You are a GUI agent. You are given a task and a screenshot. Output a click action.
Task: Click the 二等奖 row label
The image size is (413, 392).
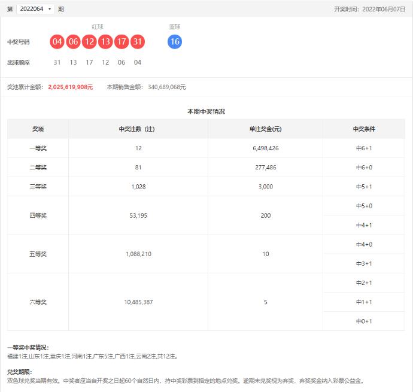tap(38, 168)
